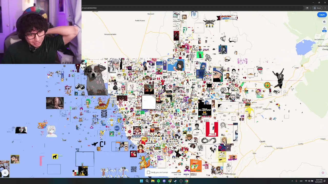The width and height of the screenshot is (328, 184).
Task: Click the QR code pixel art
Action: (x=134, y=169)
